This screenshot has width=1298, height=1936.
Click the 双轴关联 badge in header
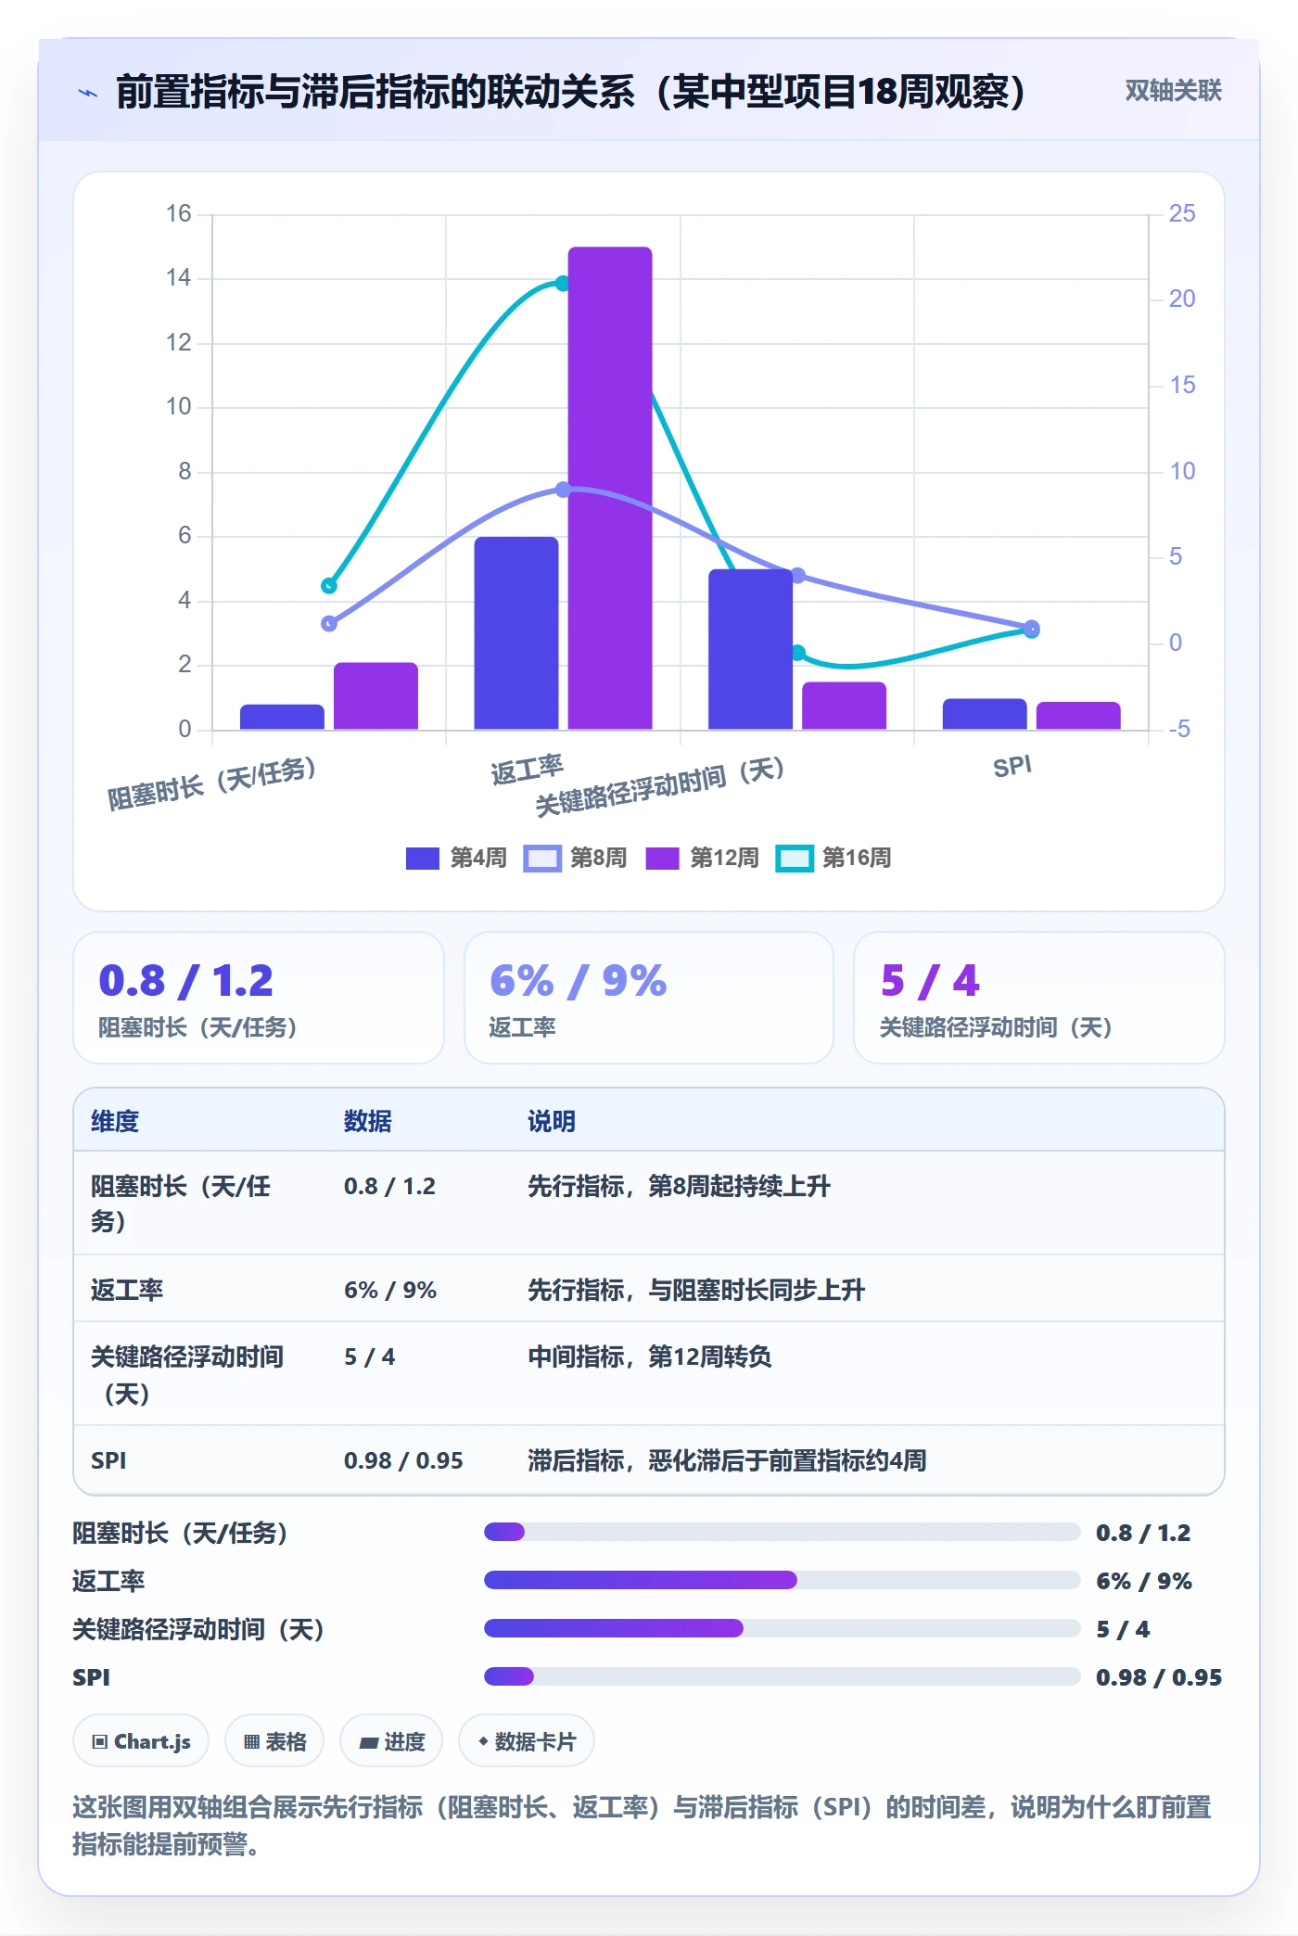click(1173, 91)
